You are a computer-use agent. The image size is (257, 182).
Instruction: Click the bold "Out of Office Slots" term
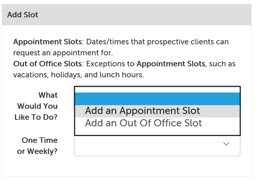coord(48,64)
